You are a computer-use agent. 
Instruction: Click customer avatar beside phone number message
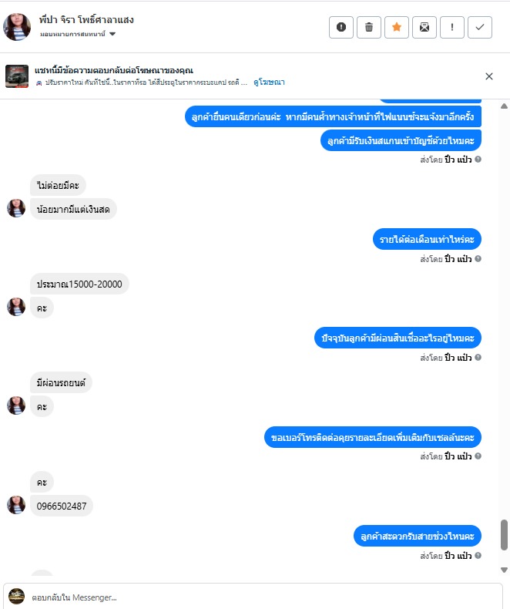tap(16, 504)
